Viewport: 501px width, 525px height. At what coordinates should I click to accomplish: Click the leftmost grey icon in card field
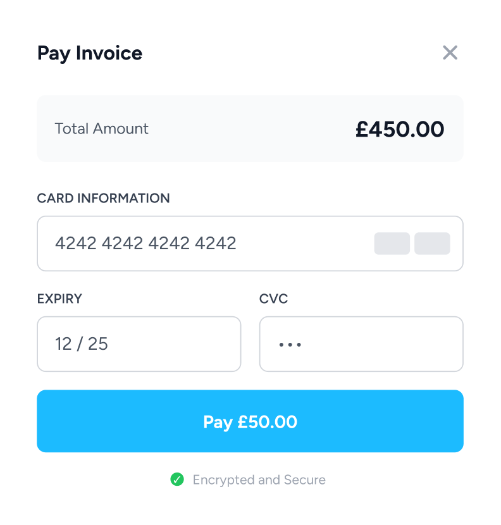392,244
